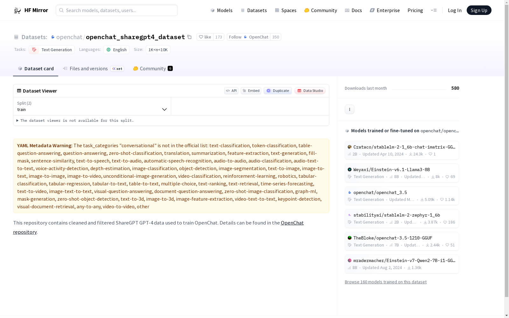Copy the dataset name using the copy icon

click(x=189, y=37)
